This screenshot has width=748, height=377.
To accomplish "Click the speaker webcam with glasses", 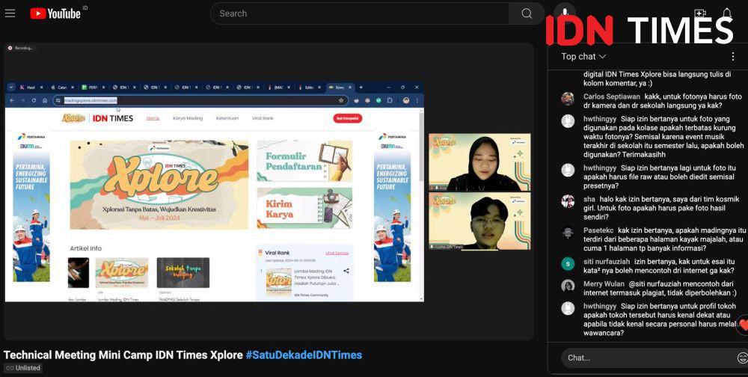I will pyautogui.click(x=479, y=221).
